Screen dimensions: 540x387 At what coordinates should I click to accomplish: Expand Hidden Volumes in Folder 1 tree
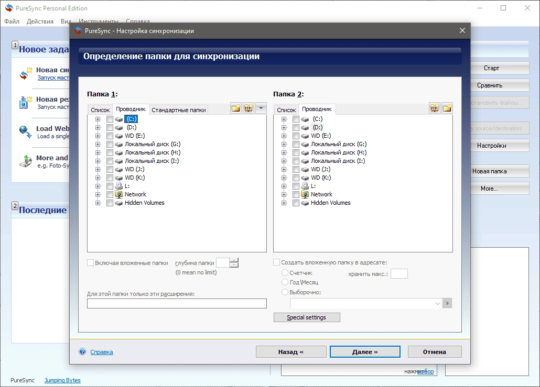(x=98, y=203)
